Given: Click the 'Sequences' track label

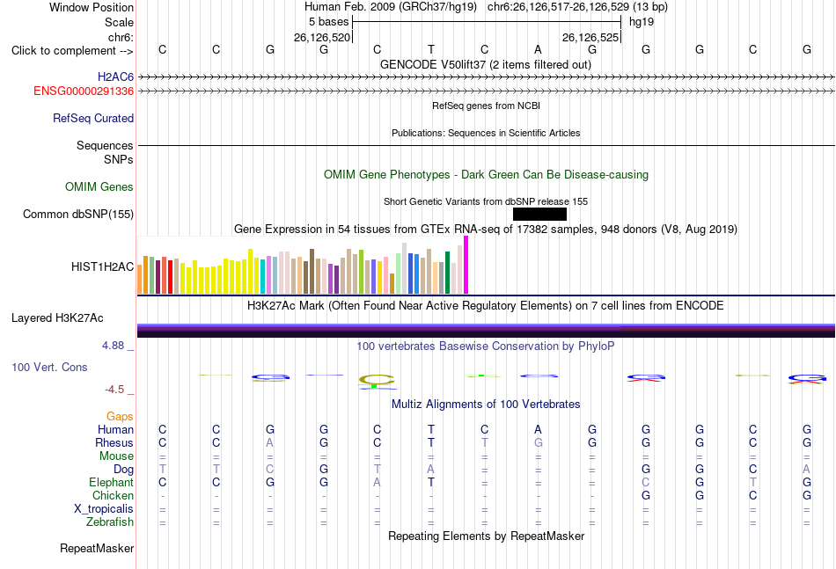Looking at the screenshot, I should [x=105, y=145].
